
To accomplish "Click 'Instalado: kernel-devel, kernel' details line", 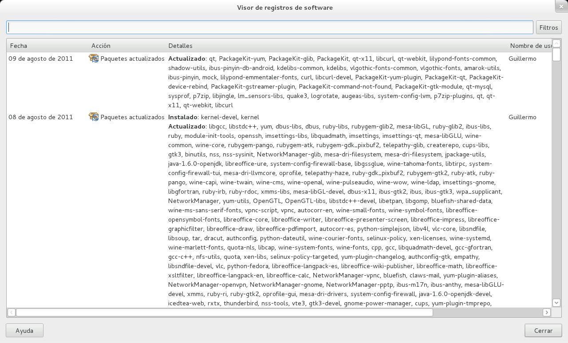I will (x=214, y=117).
